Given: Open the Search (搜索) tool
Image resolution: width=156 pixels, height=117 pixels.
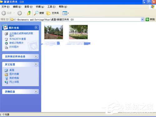Looking at the screenshot, I should tap(39, 13).
